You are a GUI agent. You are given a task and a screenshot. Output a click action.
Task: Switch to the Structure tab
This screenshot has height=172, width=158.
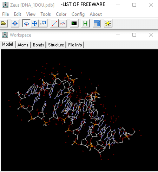pyautogui.click(x=56, y=45)
